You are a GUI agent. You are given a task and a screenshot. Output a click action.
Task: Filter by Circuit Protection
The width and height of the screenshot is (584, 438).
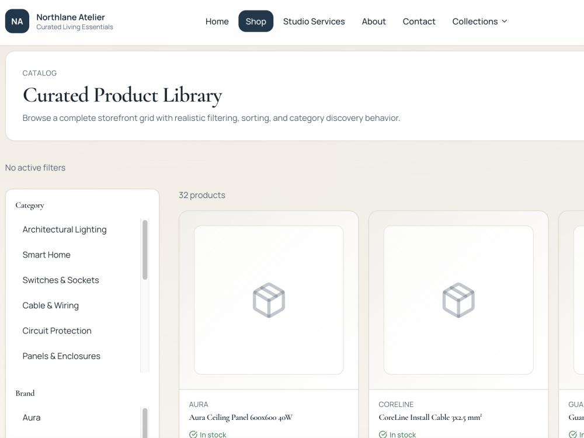78,331
